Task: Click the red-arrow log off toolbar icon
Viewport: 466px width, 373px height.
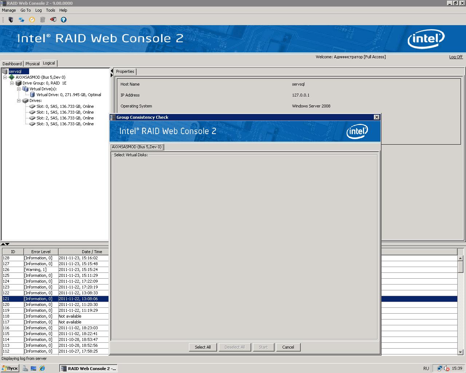Action: pos(53,20)
